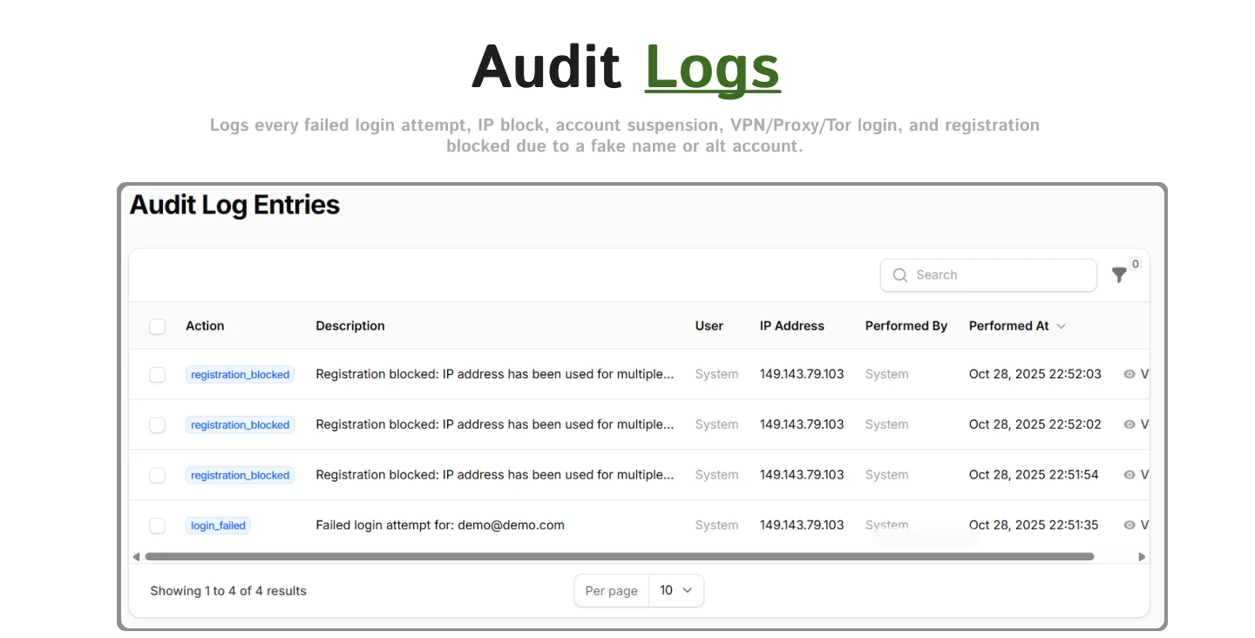Click the first registration_blocked badge
The height and width of the screenshot is (638, 1255).
pos(240,375)
